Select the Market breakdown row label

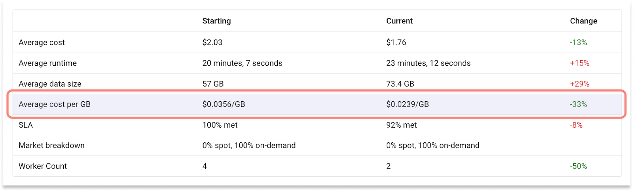click(x=51, y=146)
